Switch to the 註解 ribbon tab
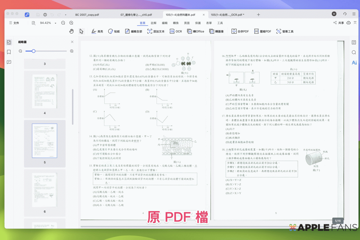The image size is (360, 240). pos(154,23)
